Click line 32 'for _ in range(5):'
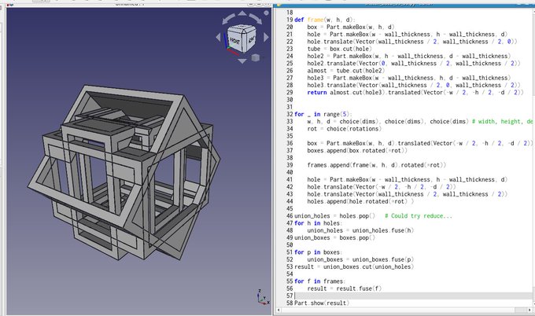Viewport: 535px width, 316px height. point(323,114)
